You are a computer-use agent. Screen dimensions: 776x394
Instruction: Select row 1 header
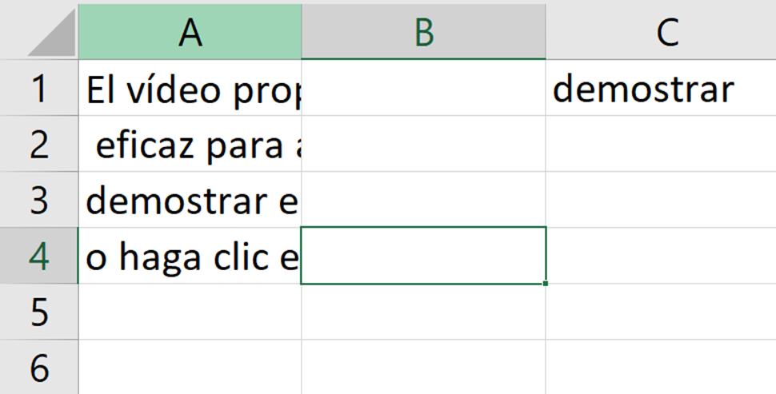[x=39, y=89]
